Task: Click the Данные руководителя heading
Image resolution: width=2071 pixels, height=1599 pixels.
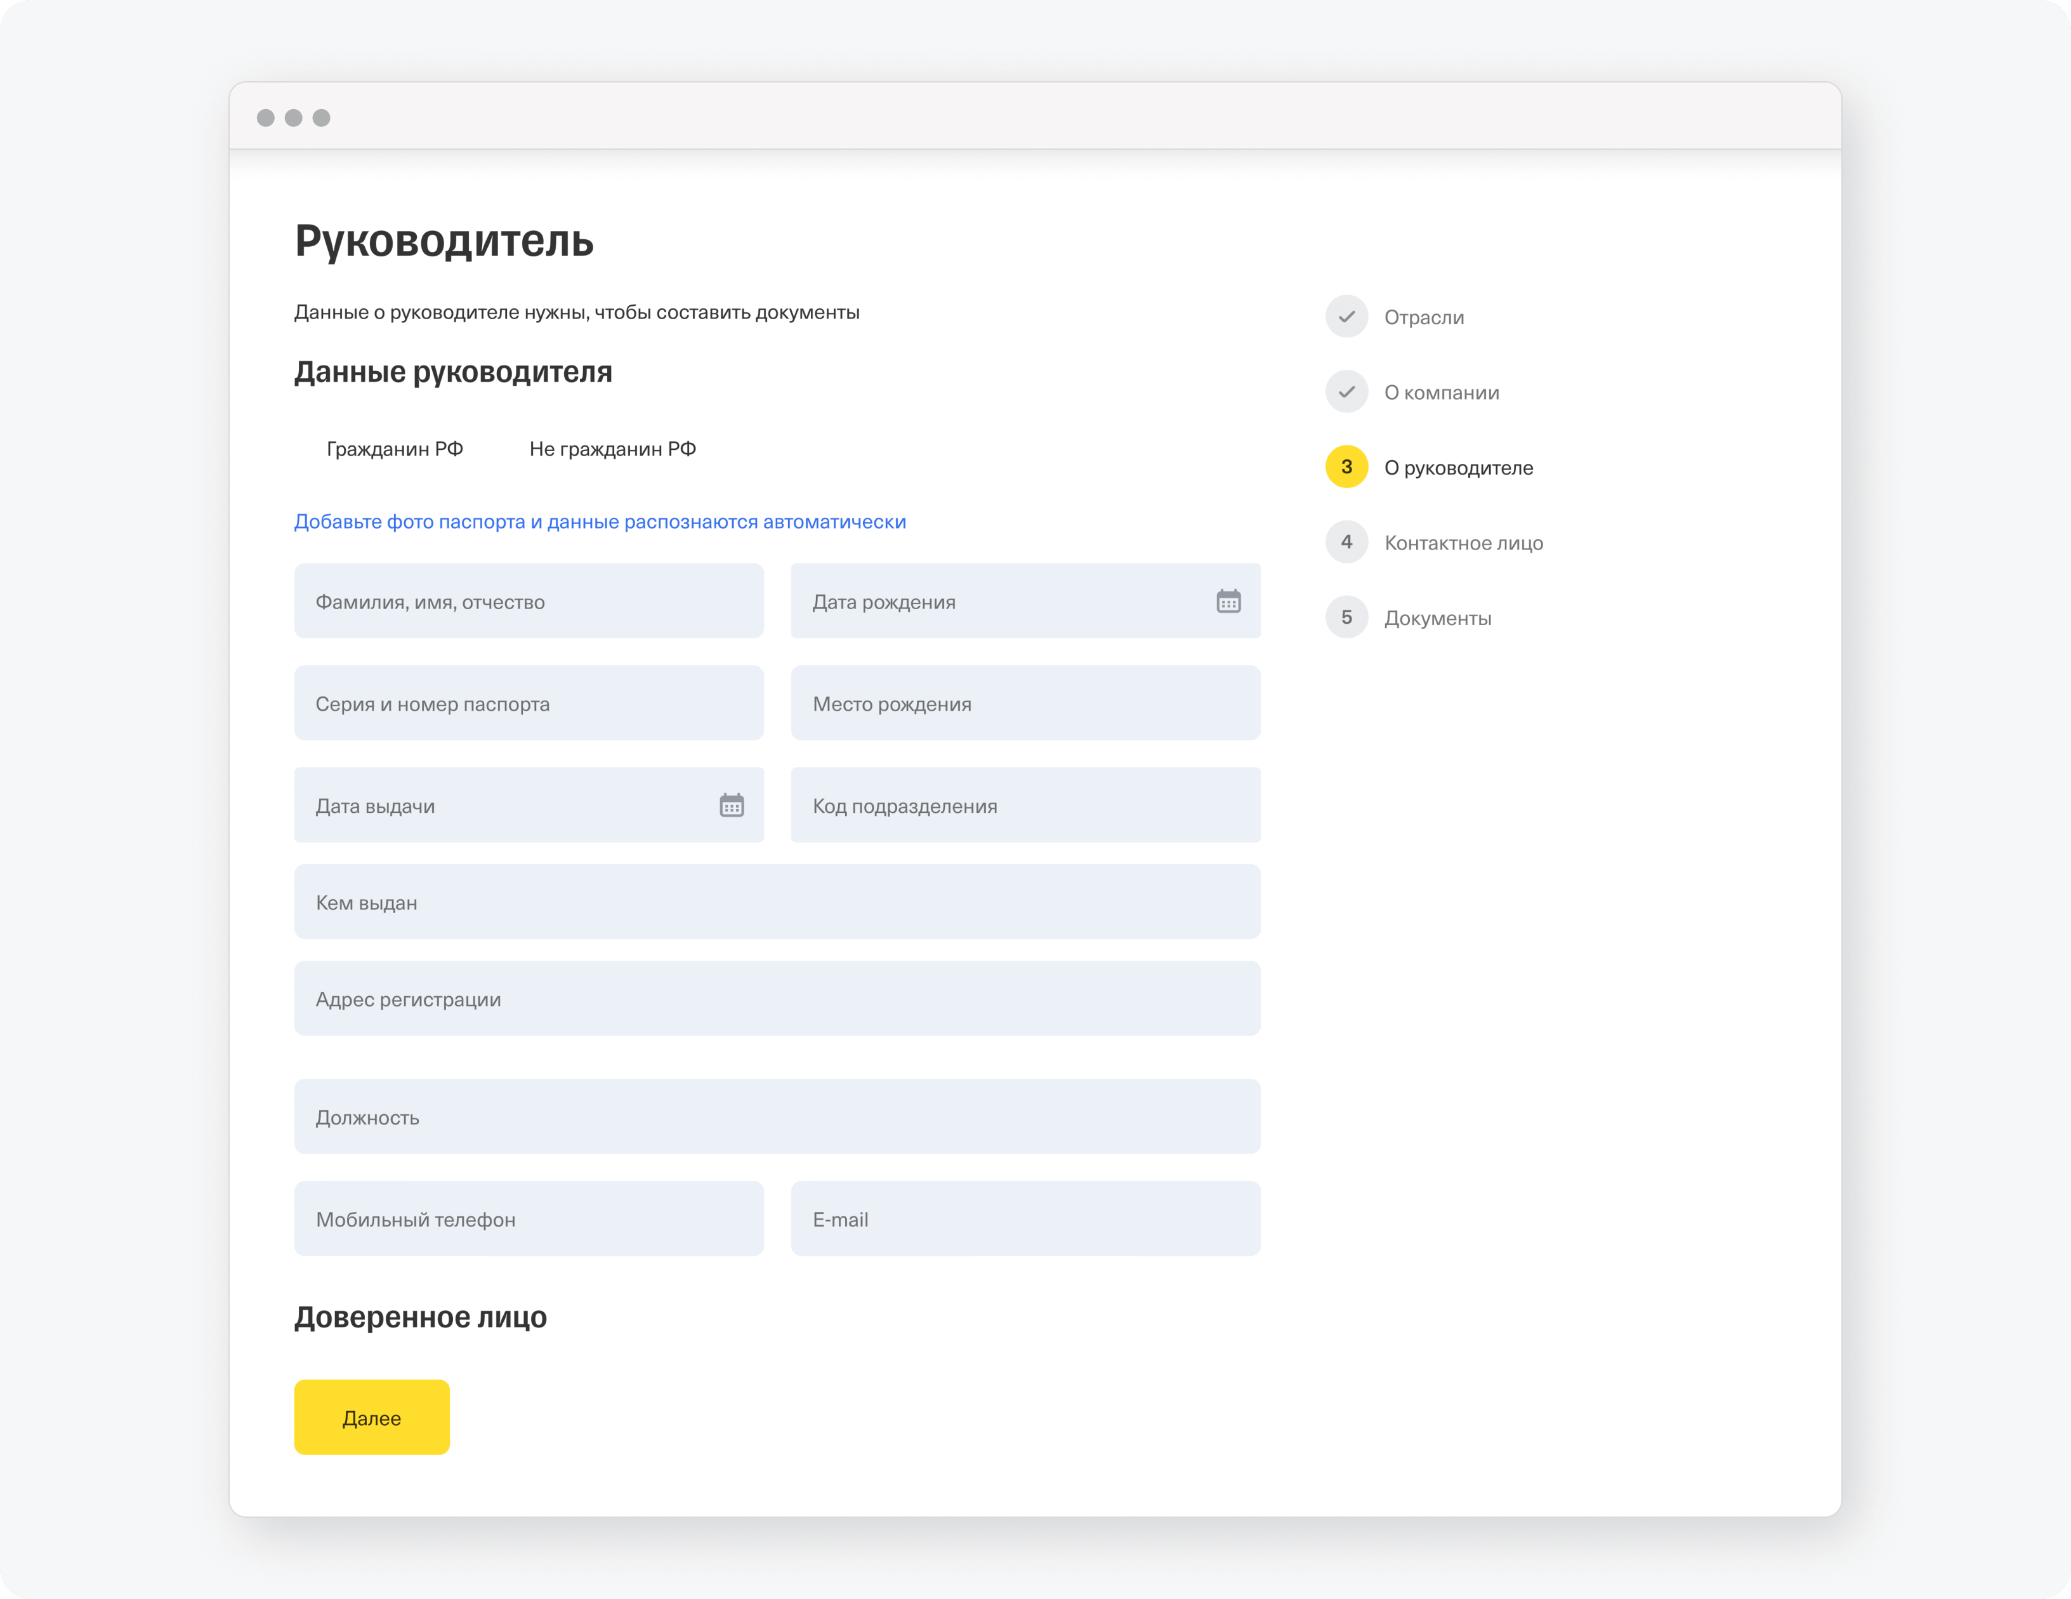Action: 453,372
